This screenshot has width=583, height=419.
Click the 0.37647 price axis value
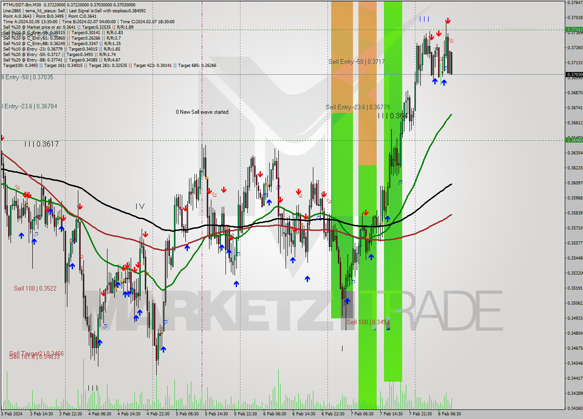(575, 3)
